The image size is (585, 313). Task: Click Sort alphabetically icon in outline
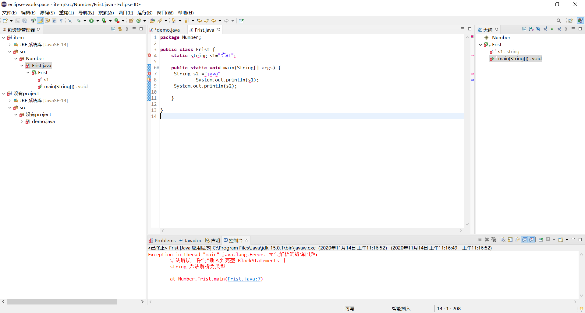point(531,29)
